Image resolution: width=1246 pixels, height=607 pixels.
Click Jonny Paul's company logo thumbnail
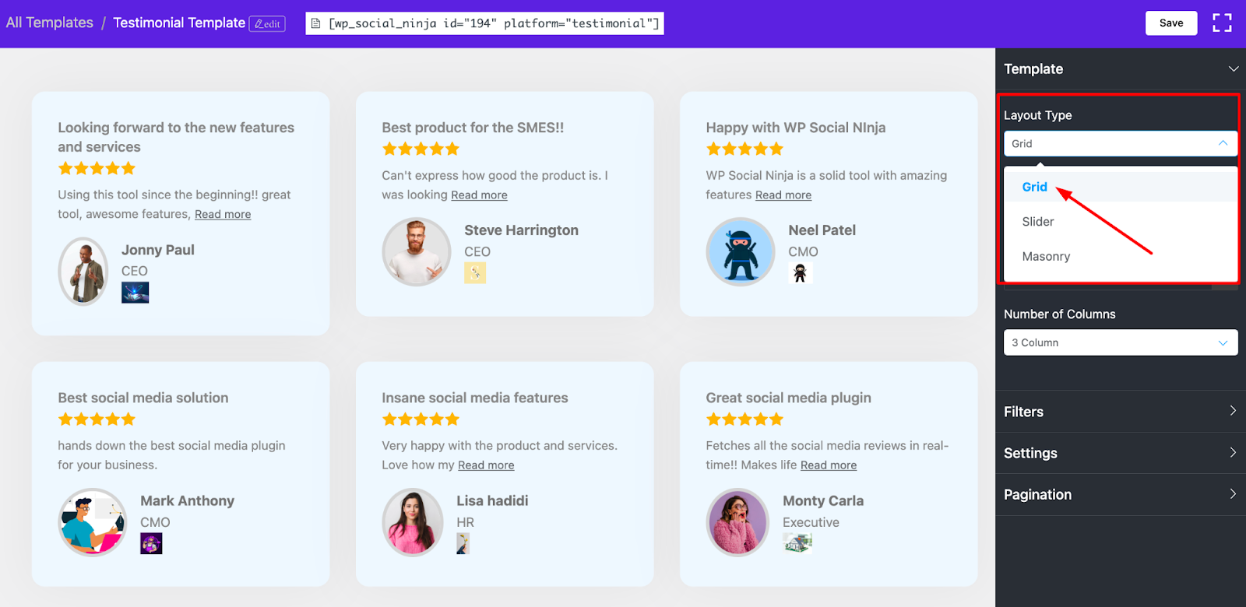135,293
